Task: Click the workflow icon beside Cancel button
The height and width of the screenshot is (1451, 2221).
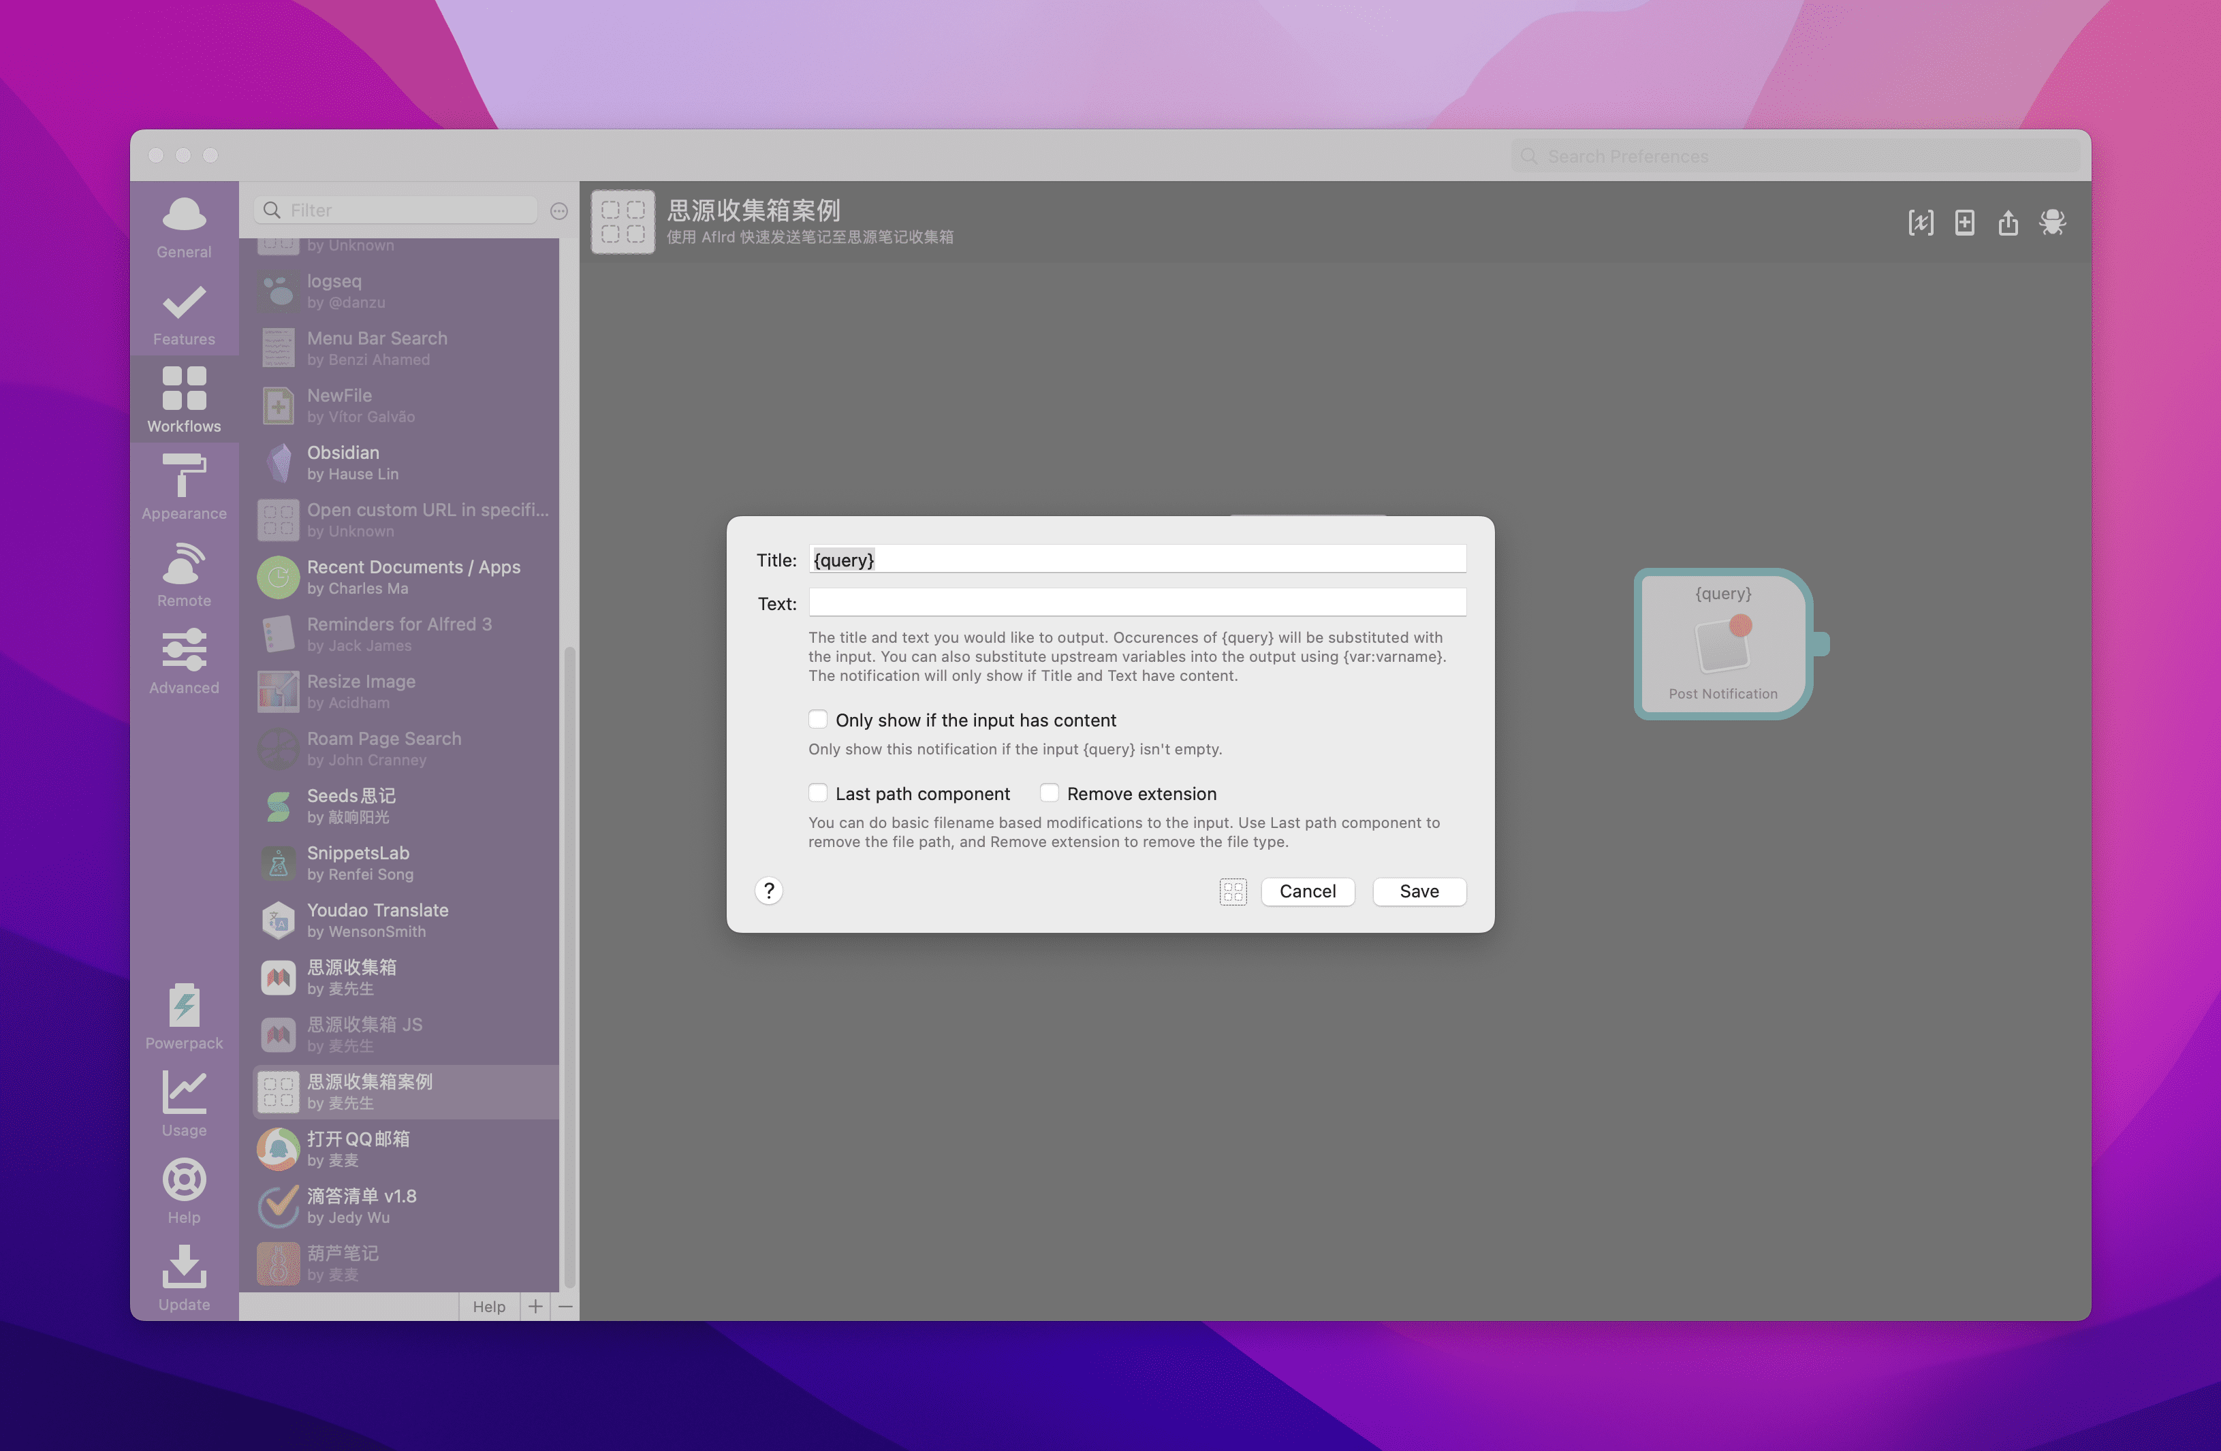Action: (1232, 891)
